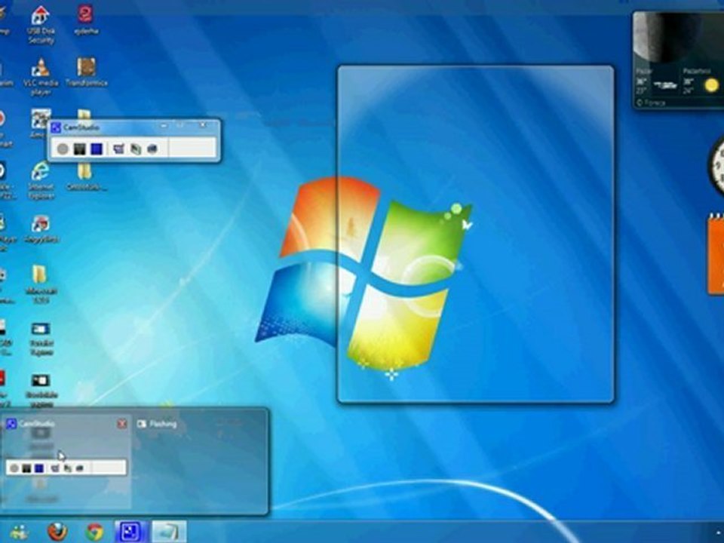Pause recording via CamStudio's black Pause button
The height and width of the screenshot is (543, 724).
(79, 149)
